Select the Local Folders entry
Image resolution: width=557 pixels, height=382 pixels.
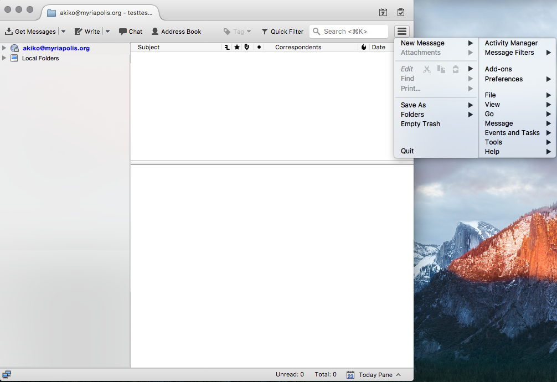click(x=40, y=58)
